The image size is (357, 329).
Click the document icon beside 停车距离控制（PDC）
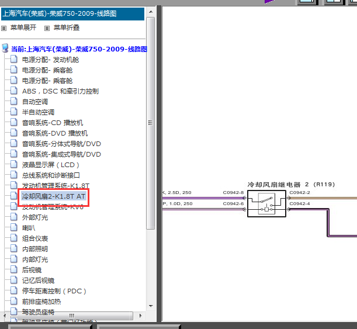point(14,290)
